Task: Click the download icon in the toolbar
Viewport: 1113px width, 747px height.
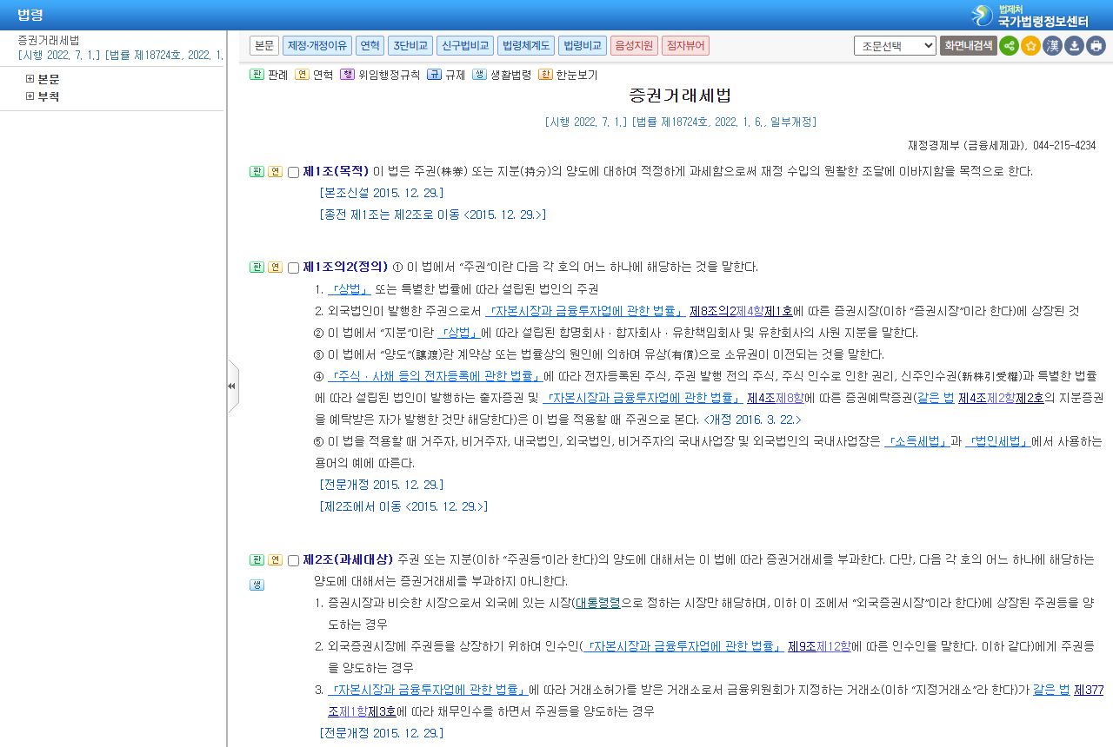Action: [x=1074, y=46]
